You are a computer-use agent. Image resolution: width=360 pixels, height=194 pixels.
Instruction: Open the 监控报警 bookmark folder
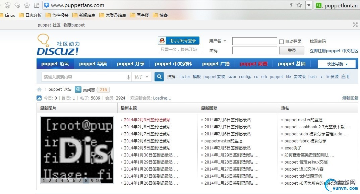tap(57, 15)
